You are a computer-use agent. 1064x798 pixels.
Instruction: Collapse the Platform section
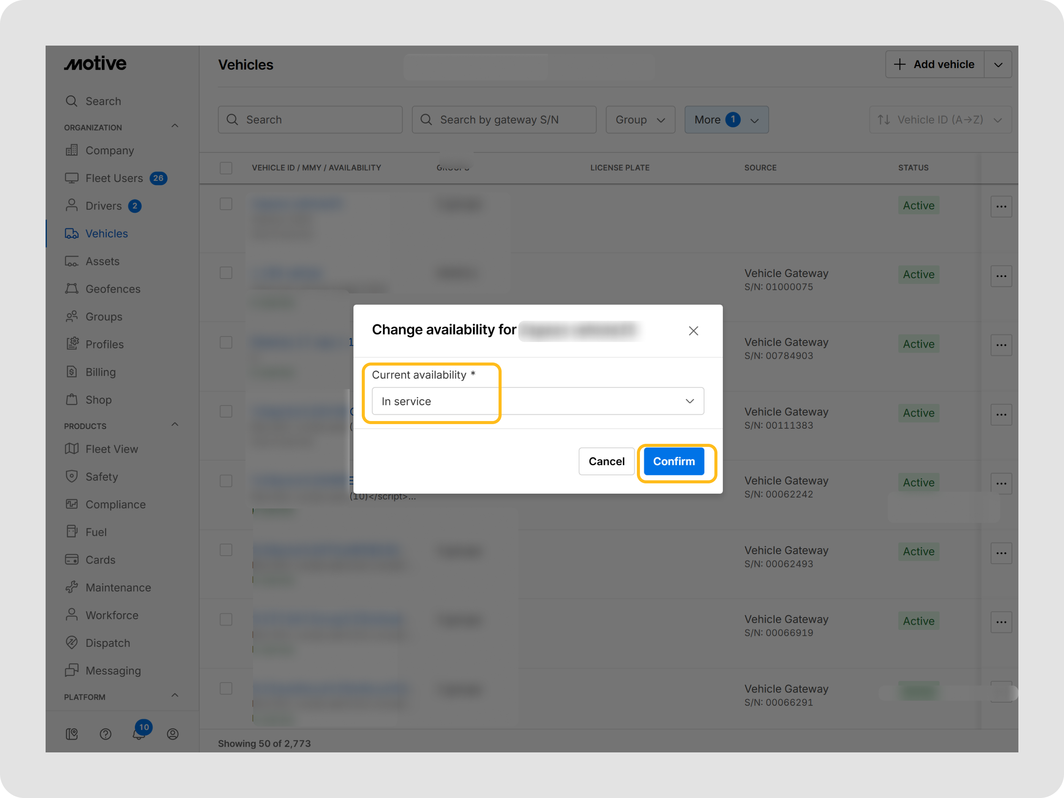pyautogui.click(x=175, y=695)
